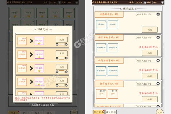Challenge the 金币副本 (Lv.40) dungeon
Screen dimensions: 171x114
click(150, 99)
